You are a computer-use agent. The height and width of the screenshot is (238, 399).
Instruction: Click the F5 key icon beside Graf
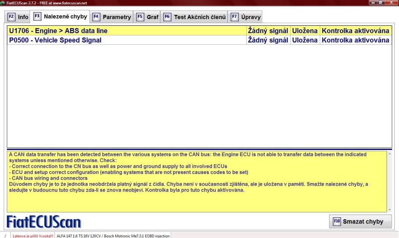(140, 17)
